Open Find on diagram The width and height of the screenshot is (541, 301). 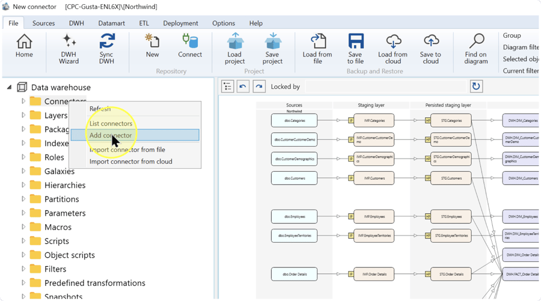tap(477, 41)
